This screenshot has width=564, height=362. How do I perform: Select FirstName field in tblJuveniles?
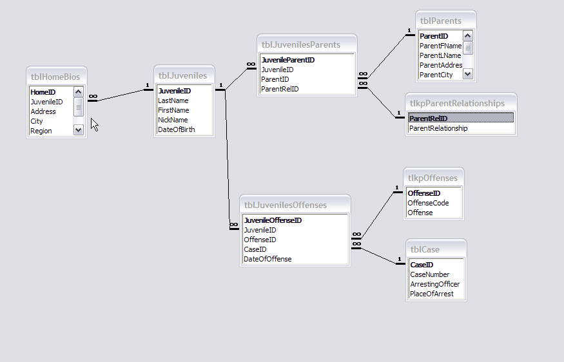click(184, 110)
